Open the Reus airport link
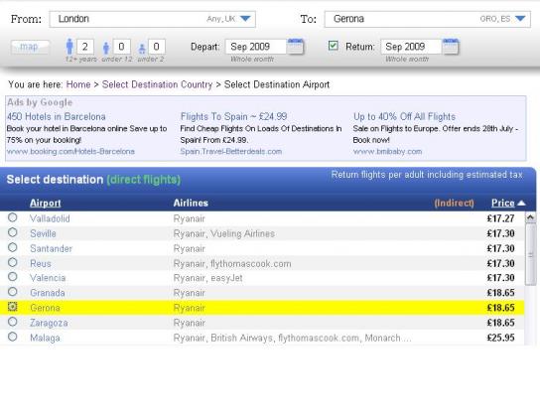 pos(41,264)
